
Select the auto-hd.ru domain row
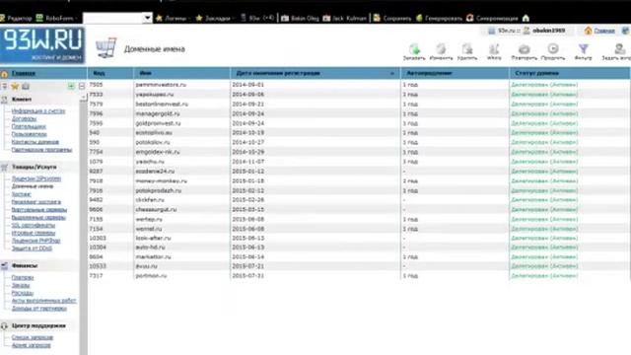click(359, 248)
